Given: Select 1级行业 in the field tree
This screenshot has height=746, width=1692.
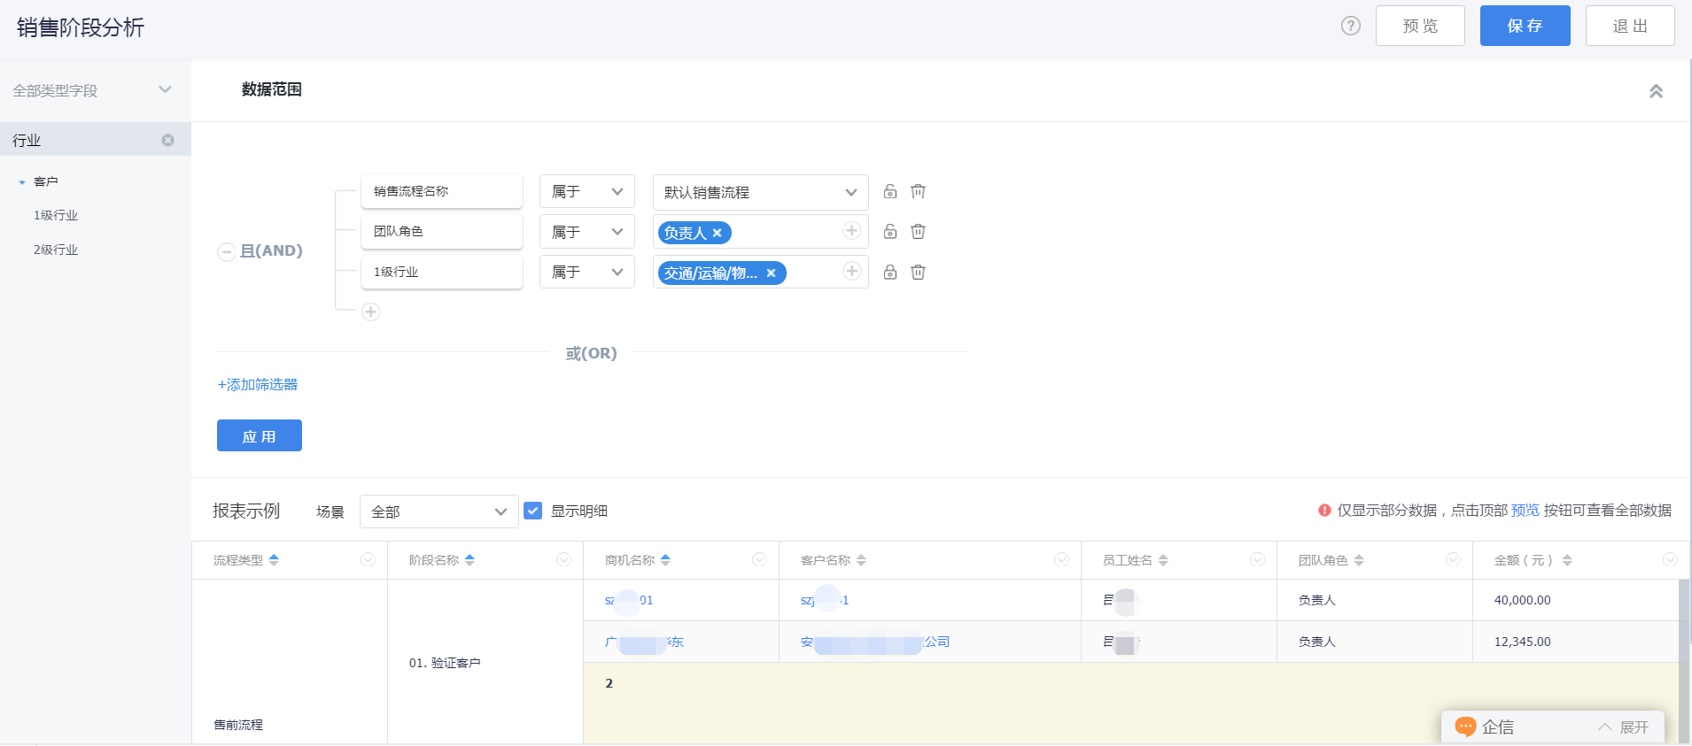Looking at the screenshot, I should [56, 215].
